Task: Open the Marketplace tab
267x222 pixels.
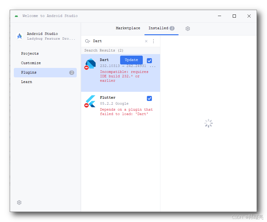Action: pyautogui.click(x=128, y=28)
